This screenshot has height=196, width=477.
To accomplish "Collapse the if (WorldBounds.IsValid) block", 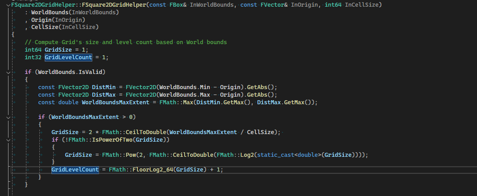I will click(8, 73).
